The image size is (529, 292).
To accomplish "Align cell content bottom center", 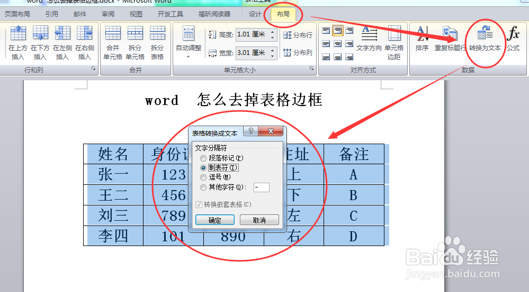I will click(x=338, y=57).
